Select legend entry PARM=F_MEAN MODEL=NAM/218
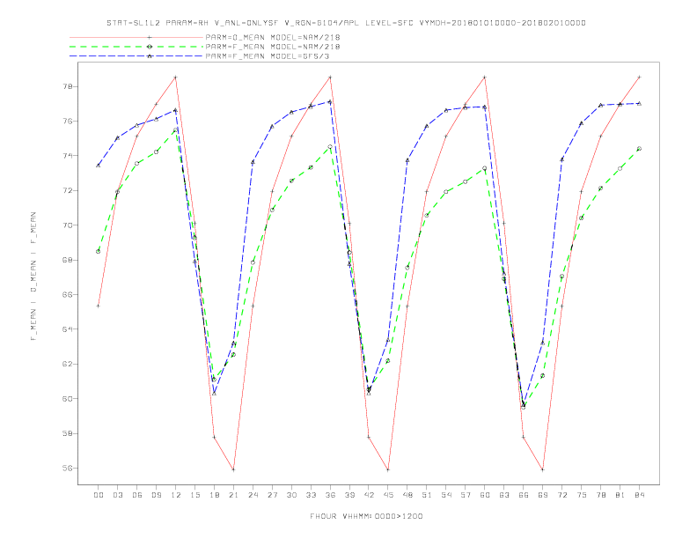The height and width of the screenshot is (539, 697). (273, 47)
